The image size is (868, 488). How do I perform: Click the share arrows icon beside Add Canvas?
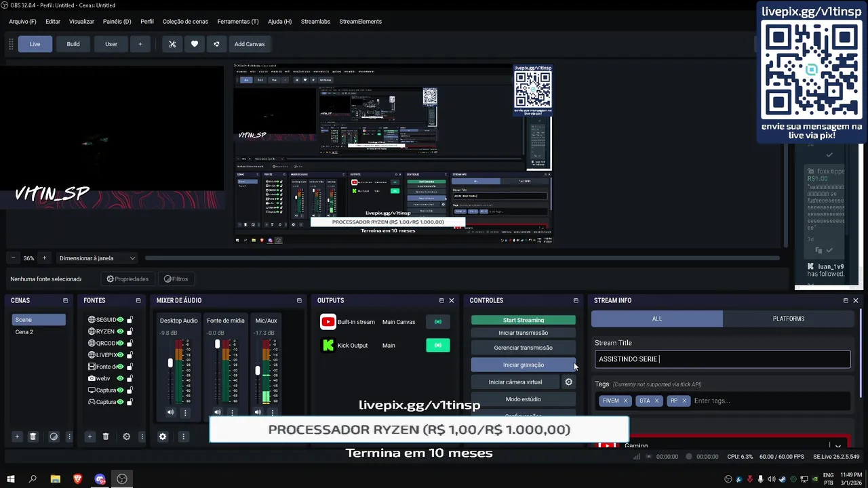(217, 44)
